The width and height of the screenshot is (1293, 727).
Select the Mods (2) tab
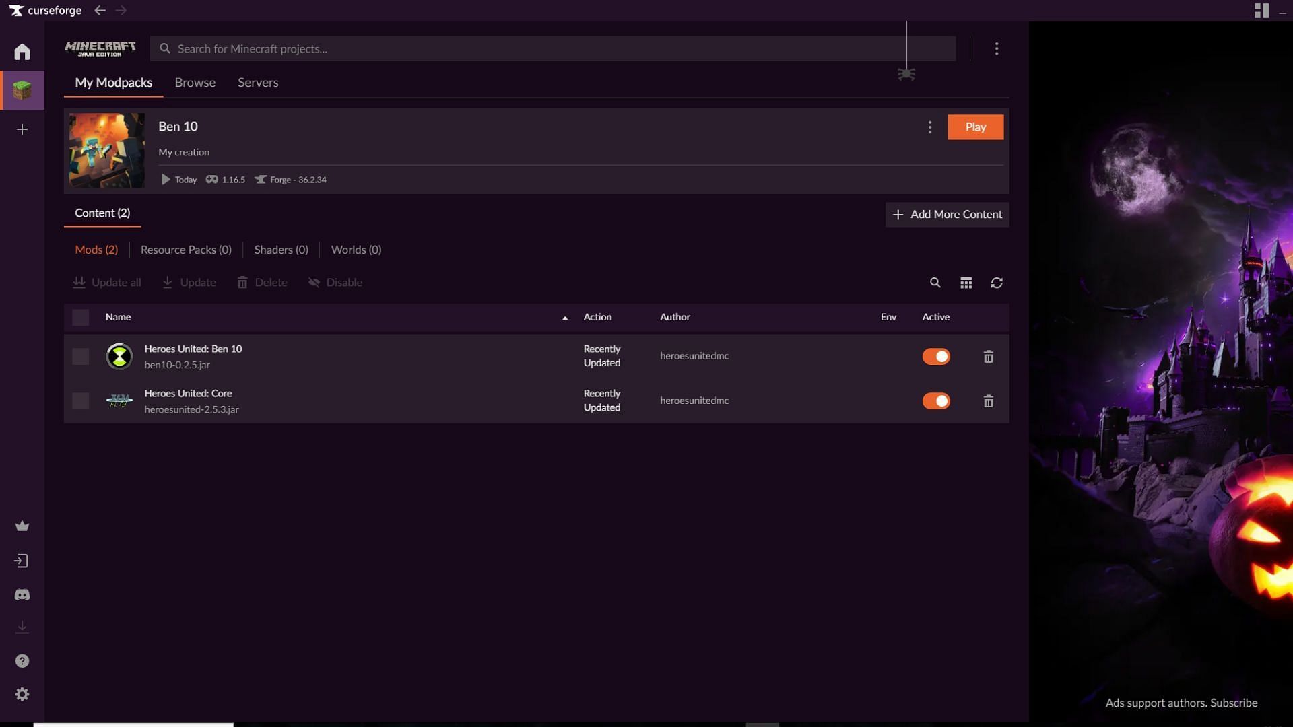96,250
